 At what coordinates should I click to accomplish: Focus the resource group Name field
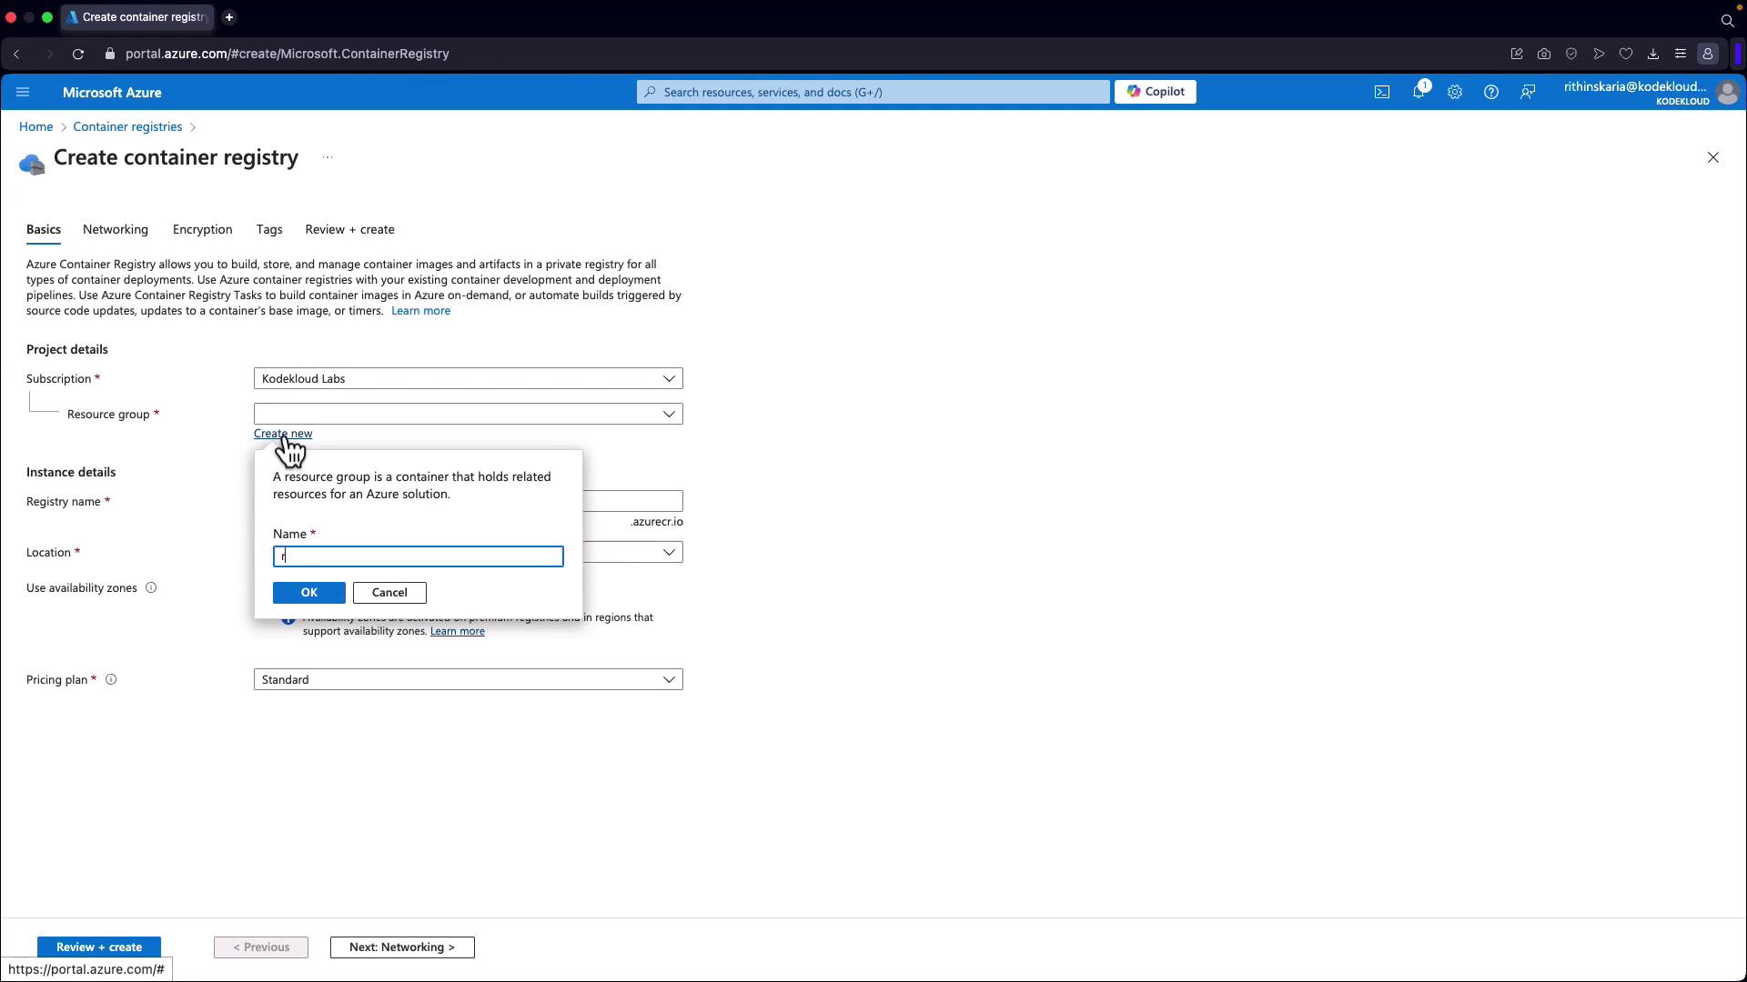[419, 556]
